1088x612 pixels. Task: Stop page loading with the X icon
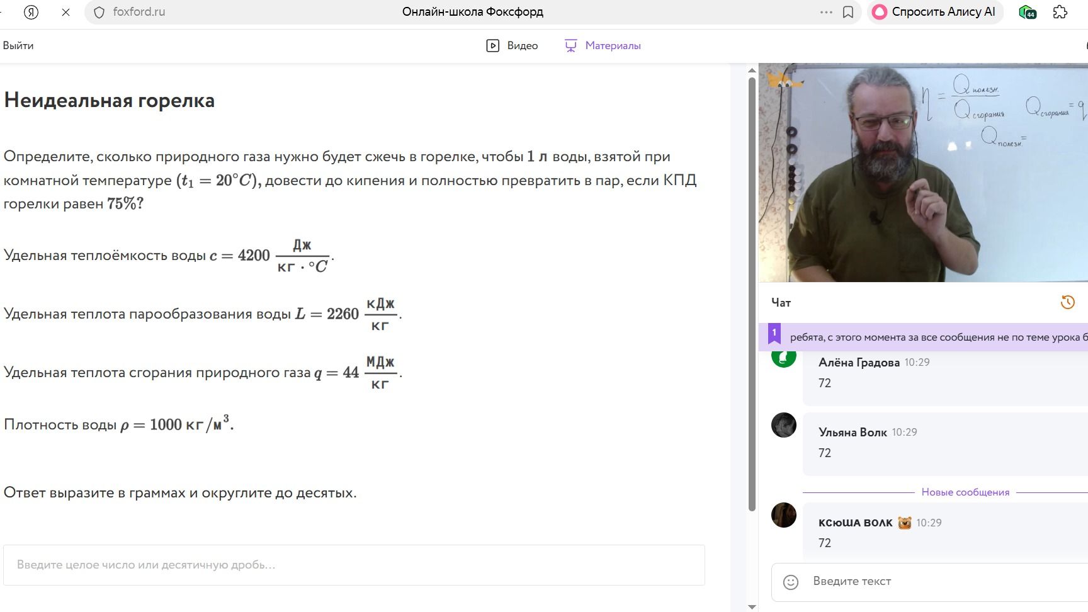(x=65, y=12)
